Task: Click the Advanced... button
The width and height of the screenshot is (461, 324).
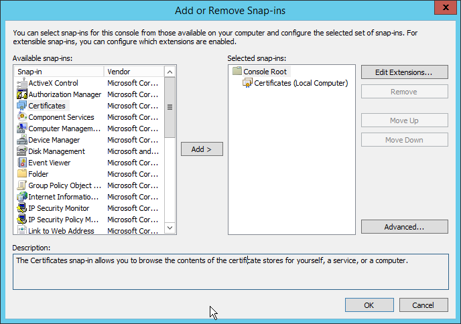Action: point(404,227)
